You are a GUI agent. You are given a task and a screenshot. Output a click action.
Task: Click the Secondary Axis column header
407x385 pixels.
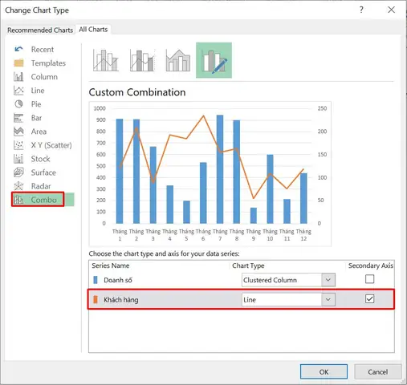[x=371, y=265]
